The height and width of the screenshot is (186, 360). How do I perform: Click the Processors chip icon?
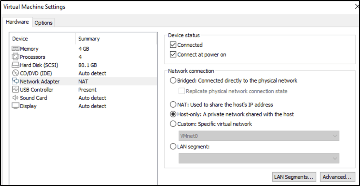(x=15, y=57)
